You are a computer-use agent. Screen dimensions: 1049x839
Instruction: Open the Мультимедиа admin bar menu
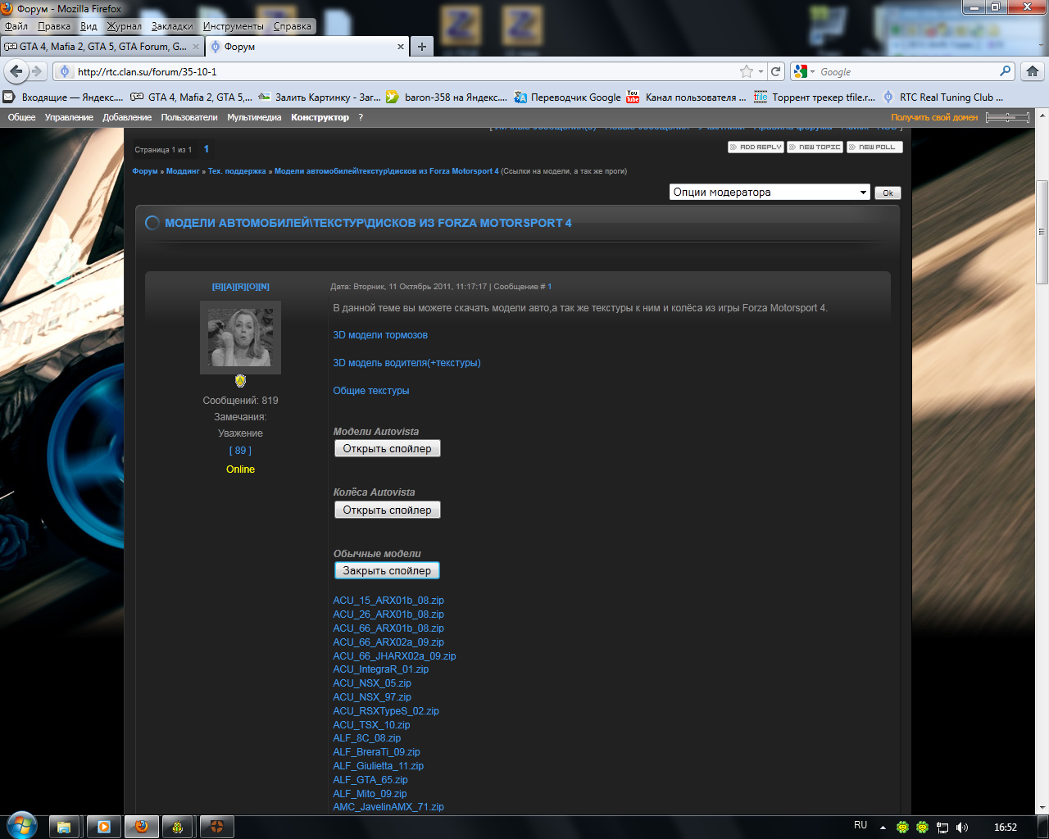coord(254,117)
